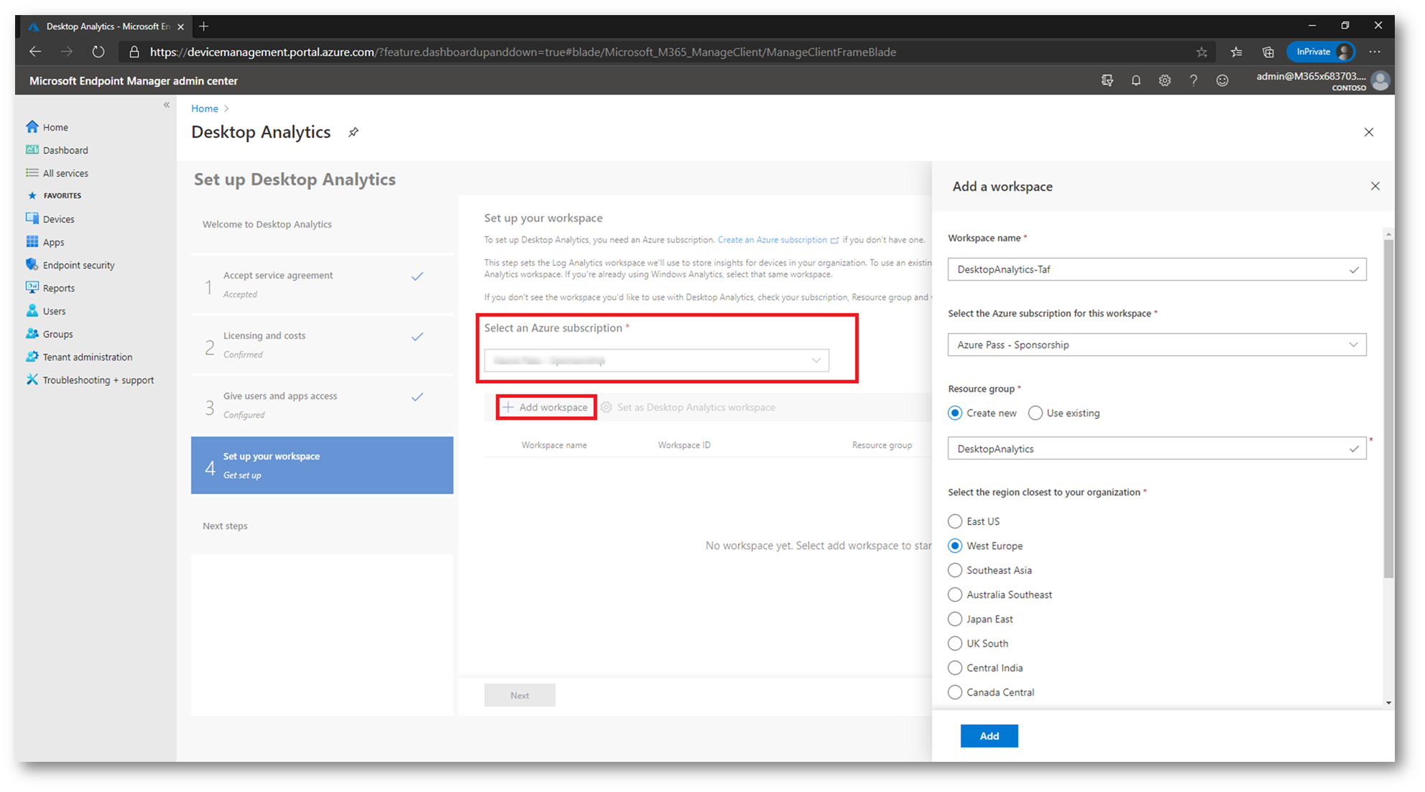Open browser favorites list icon
This screenshot has width=1425, height=792.
point(1236,52)
